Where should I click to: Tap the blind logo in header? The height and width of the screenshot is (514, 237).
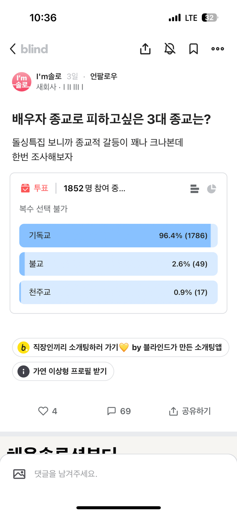click(34, 49)
